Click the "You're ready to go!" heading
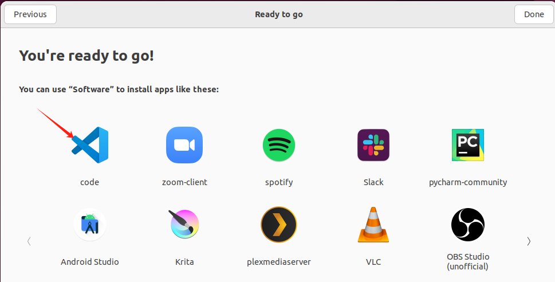Image resolution: width=555 pixels, height=282 pixels. click(86, 56)
